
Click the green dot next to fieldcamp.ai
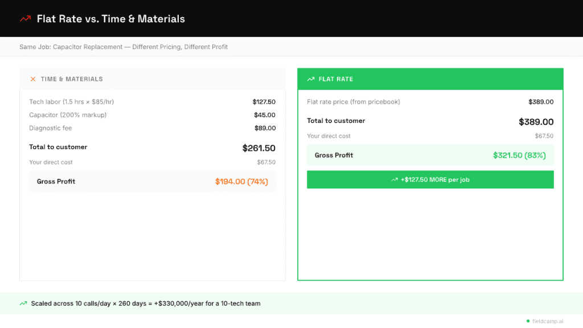528,321
